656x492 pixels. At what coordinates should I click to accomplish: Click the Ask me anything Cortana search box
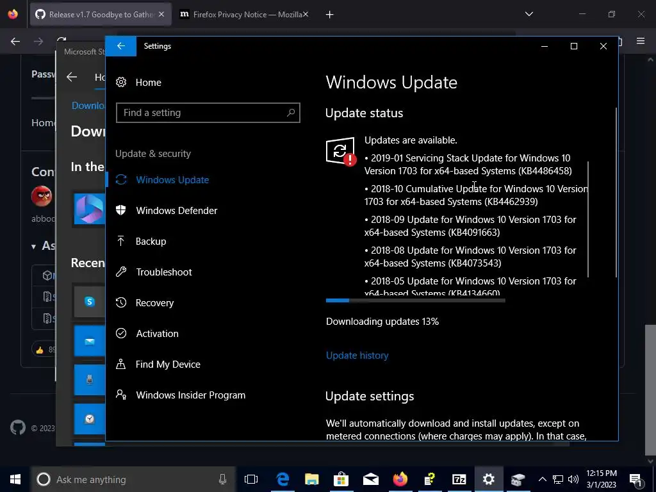click(134, 479)
